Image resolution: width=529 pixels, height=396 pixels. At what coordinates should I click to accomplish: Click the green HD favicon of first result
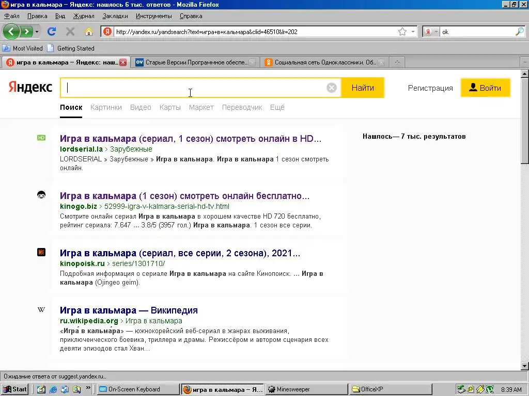click(x=41, y=138)
